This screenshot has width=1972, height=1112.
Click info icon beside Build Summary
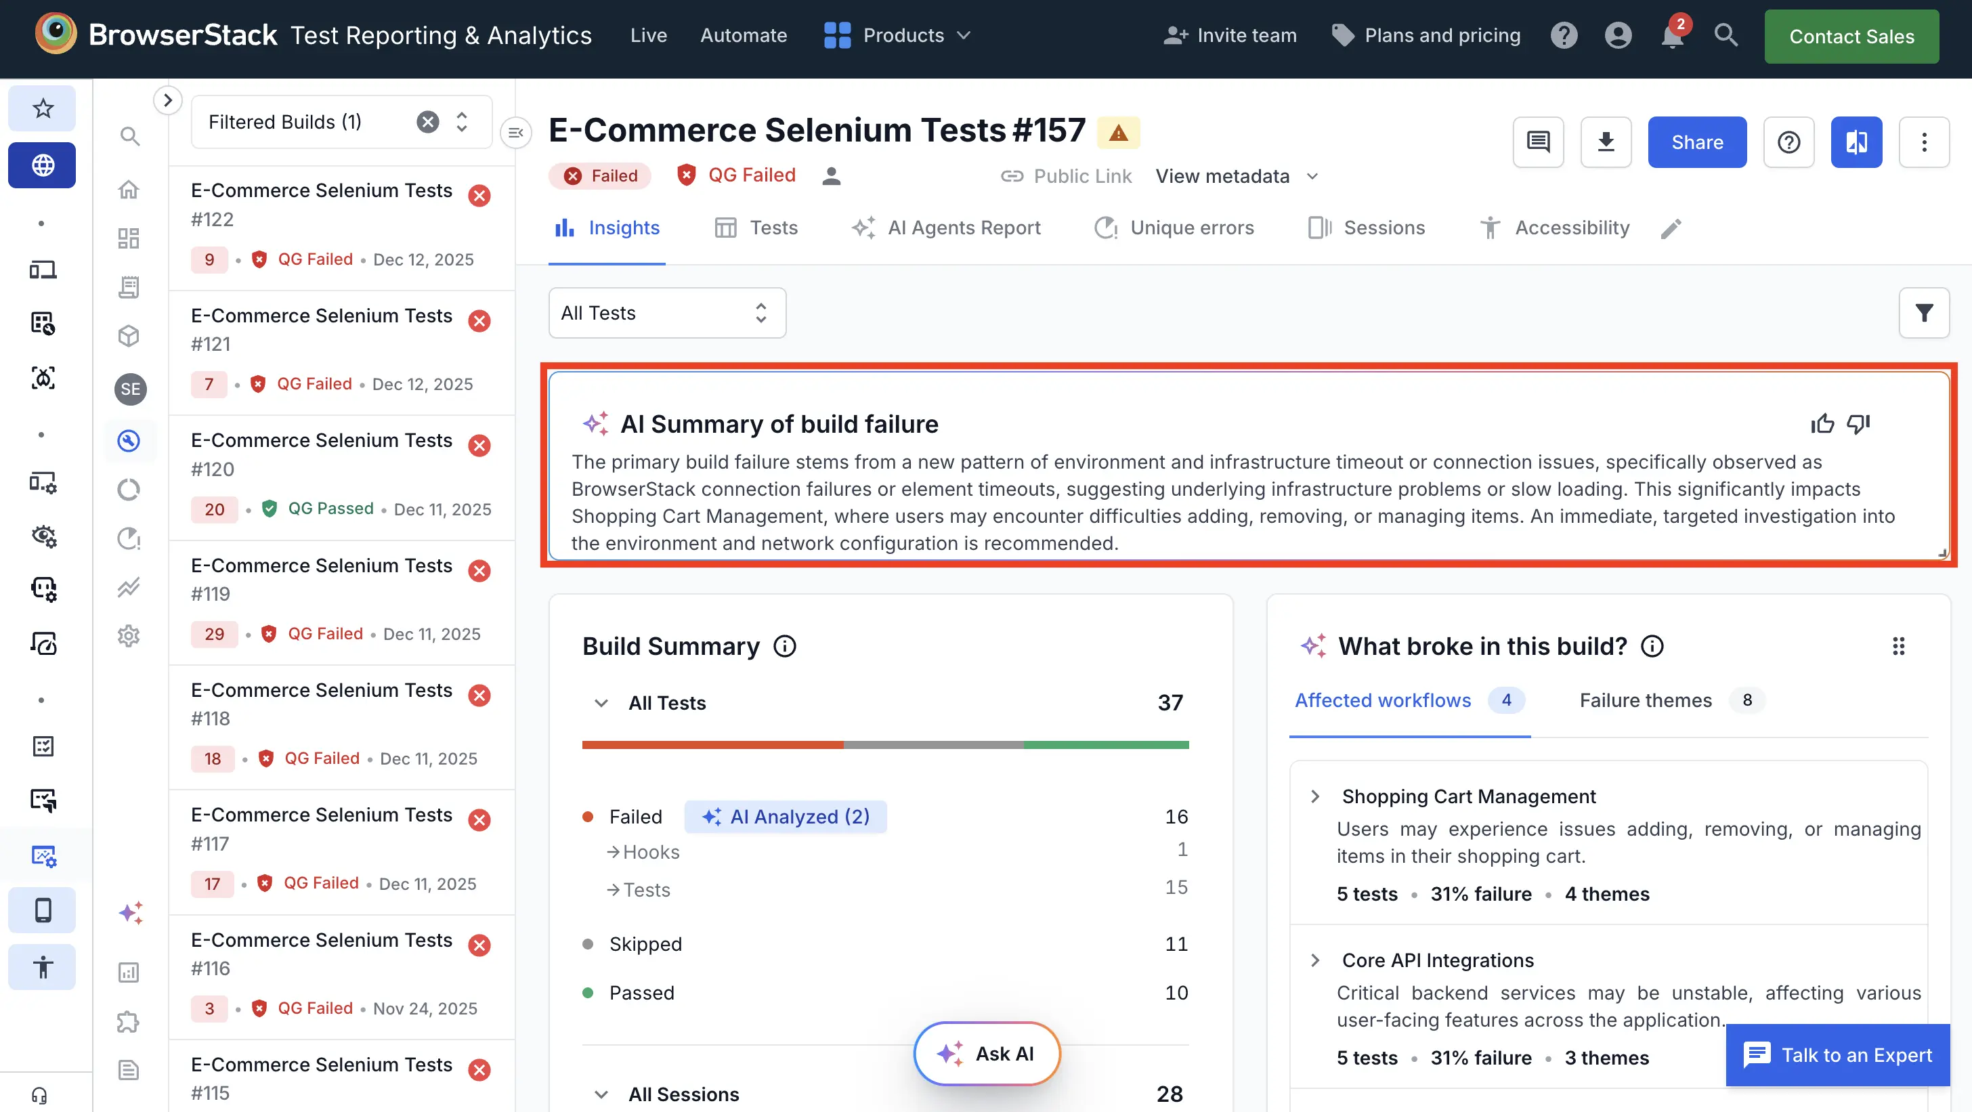(x=785, y=647)
